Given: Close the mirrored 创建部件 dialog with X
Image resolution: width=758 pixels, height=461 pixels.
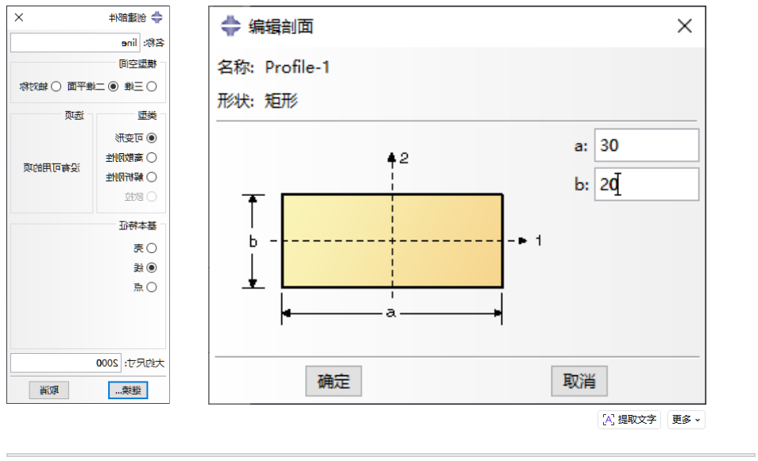Looking at the screenshot, I should [19, 17].
